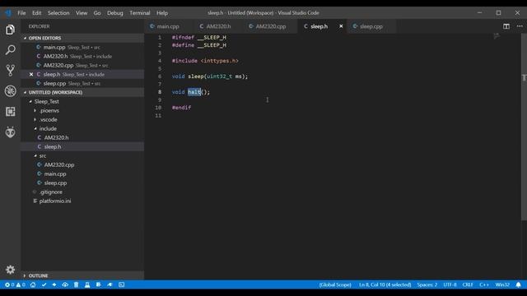
Task: Open the Selection menu
Action: coord(58,13)
